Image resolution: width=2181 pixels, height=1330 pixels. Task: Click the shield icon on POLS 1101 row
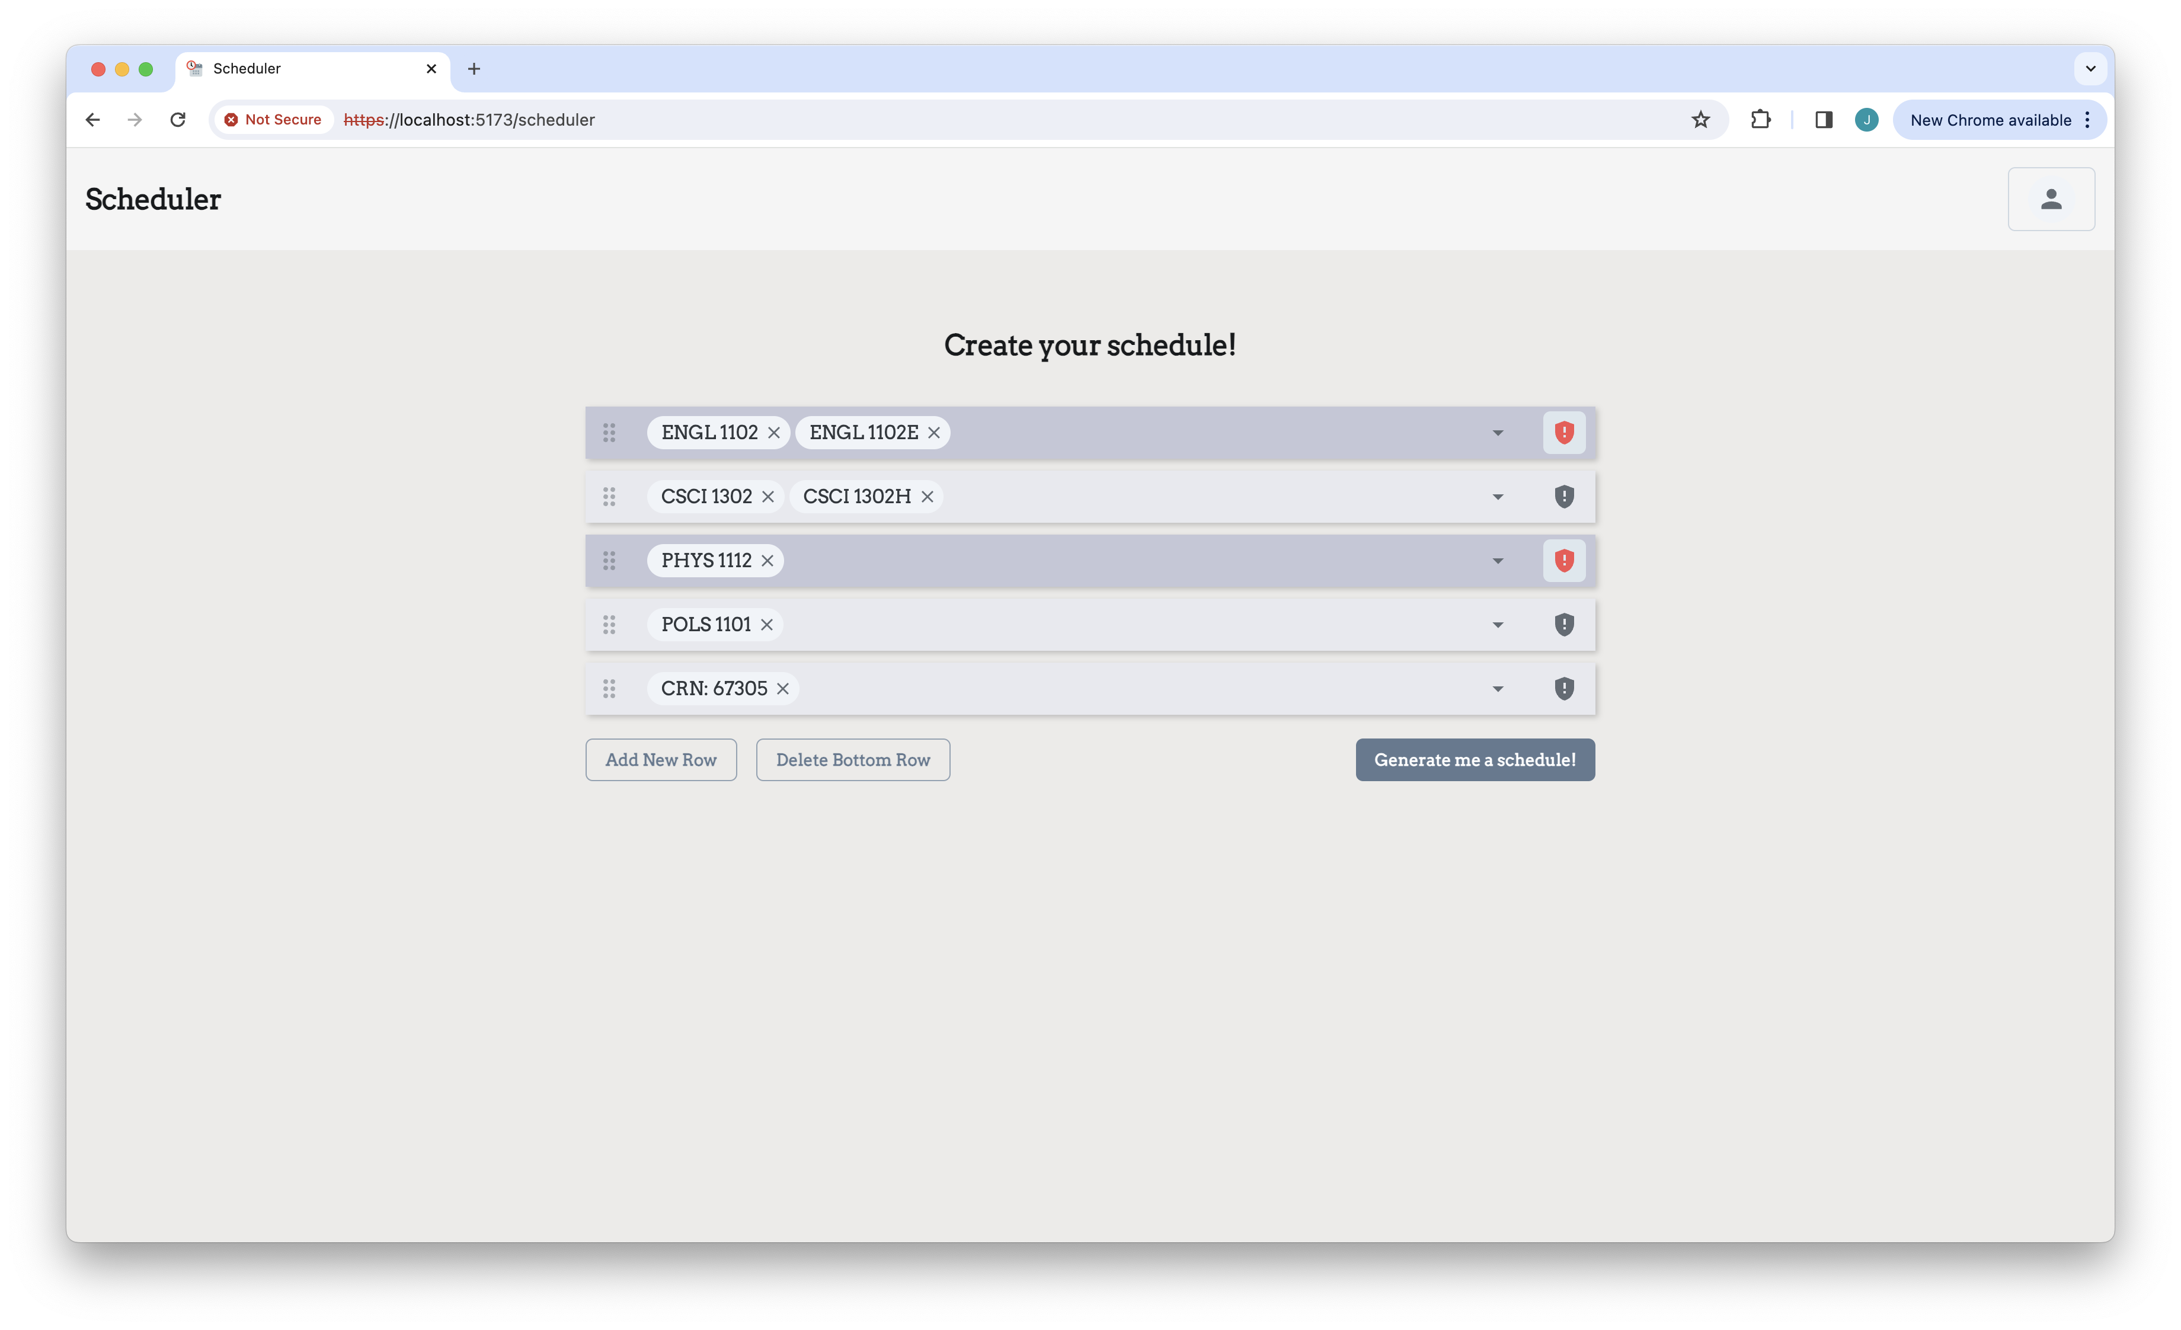[x=1564, y=625]
